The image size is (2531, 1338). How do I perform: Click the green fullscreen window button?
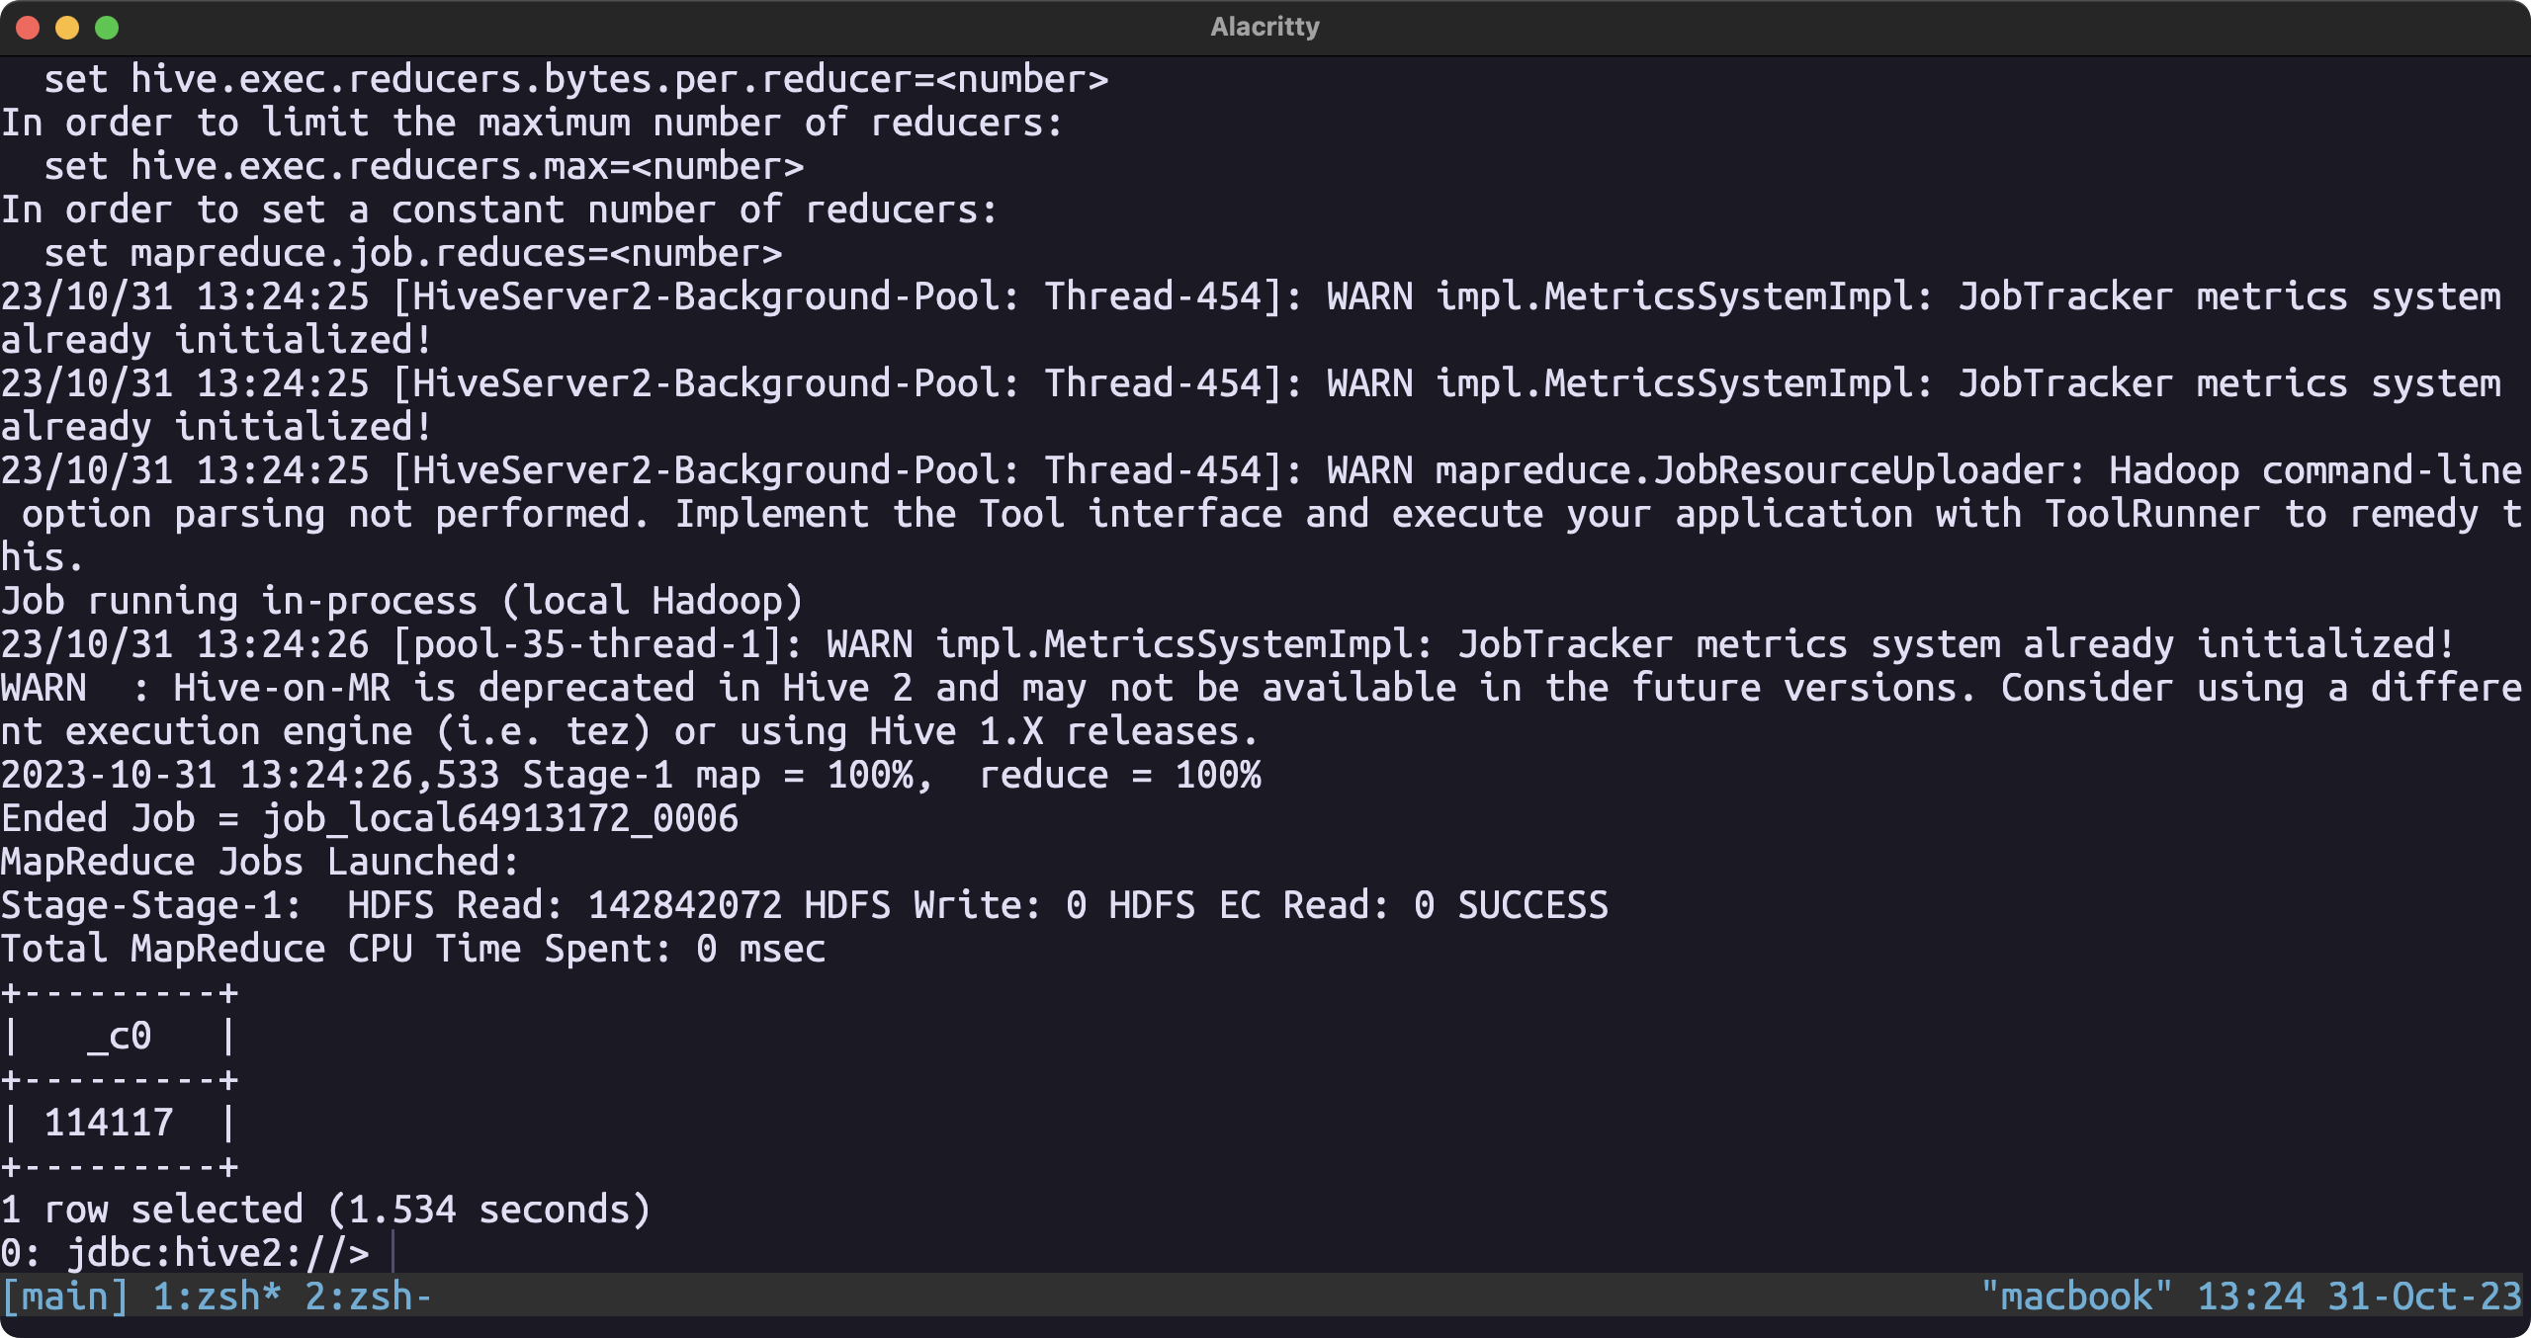click(x=107, y=28)
